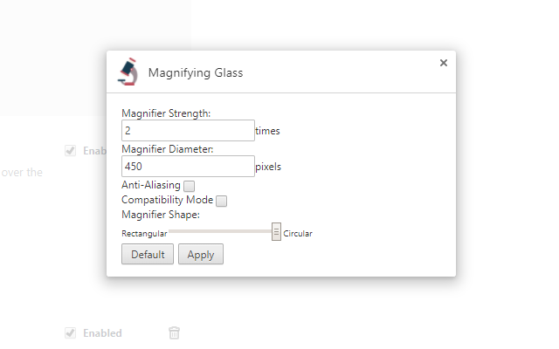Click the Compatibility Mode label

coord(167,200)
